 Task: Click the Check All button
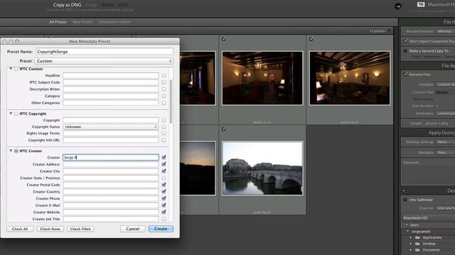click(x=20, y=229)
